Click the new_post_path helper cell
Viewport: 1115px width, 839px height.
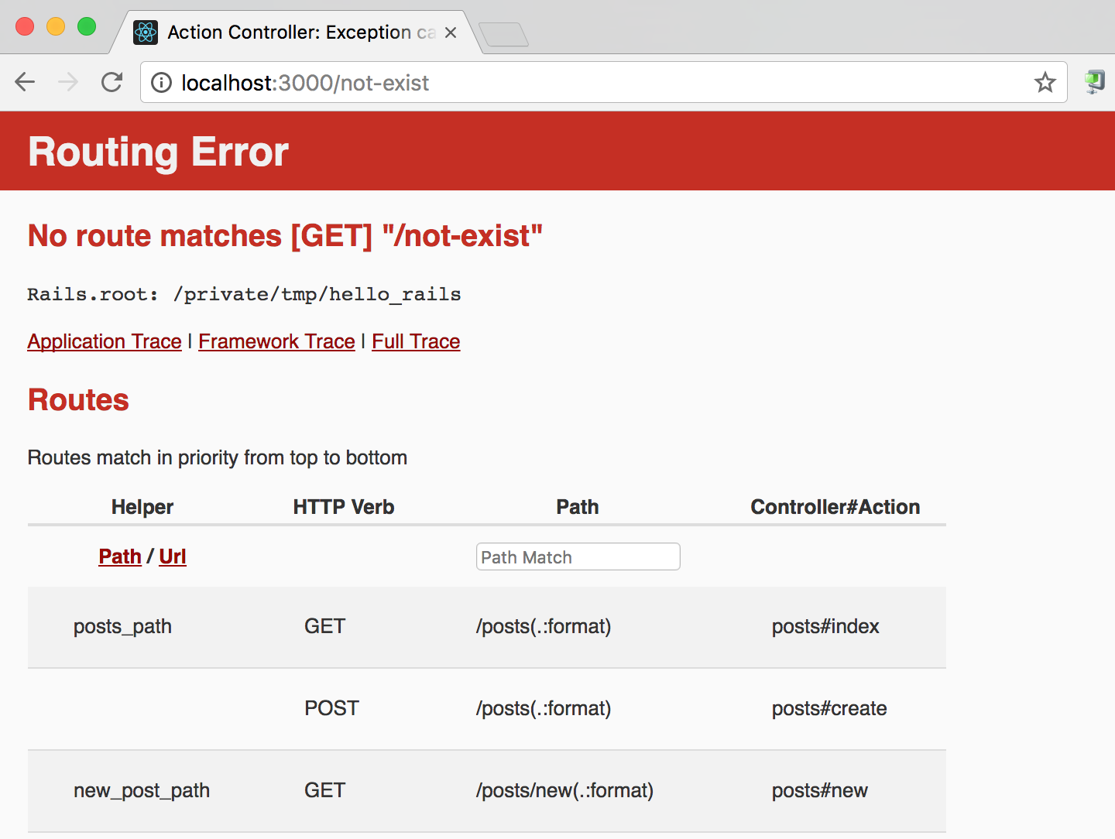142,790
